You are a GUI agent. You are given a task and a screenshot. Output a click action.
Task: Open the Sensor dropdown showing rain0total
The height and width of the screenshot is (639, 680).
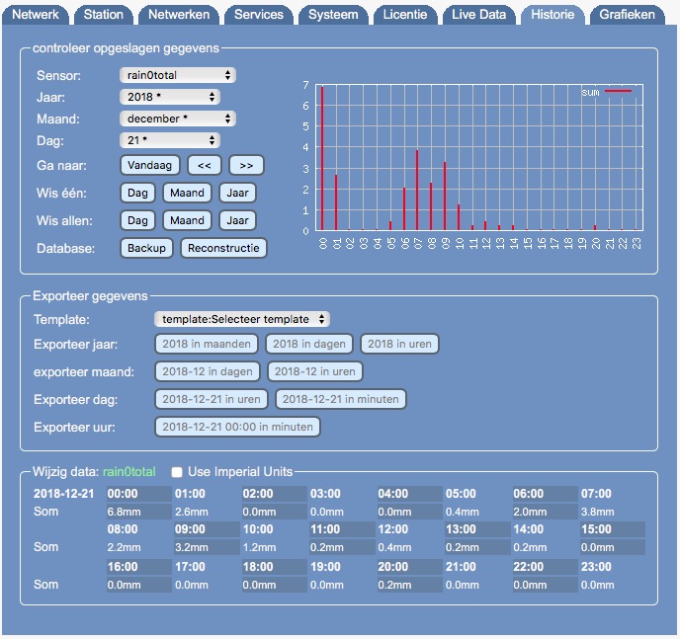[x=178, y=75]
